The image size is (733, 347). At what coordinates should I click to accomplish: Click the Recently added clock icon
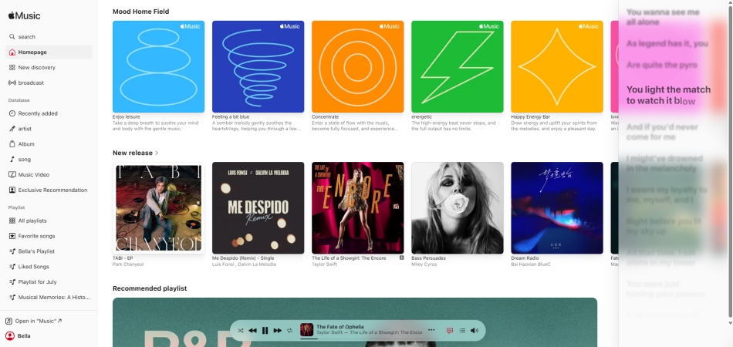(x=12, y=113)
